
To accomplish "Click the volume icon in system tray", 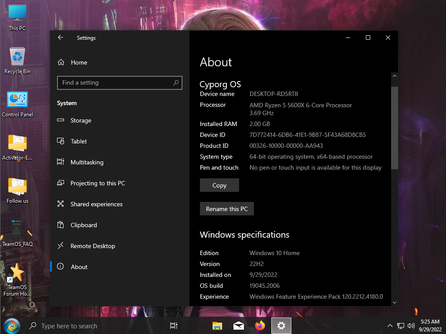I will [411, 326].
